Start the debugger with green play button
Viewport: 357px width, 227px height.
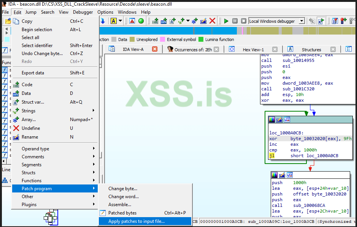226,21
